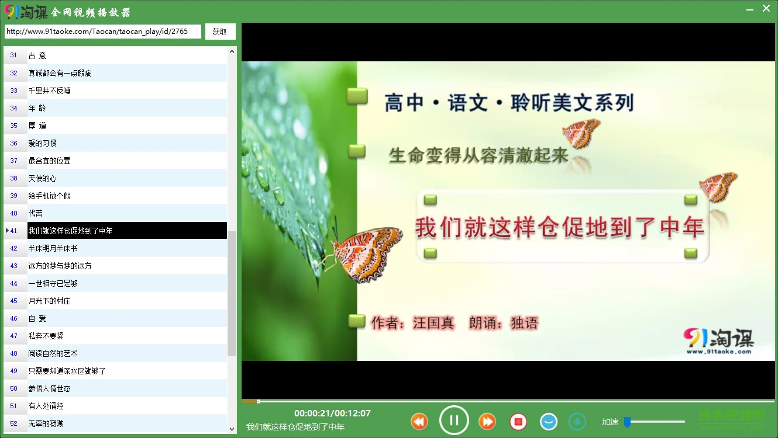
Task: Stop the current playback
Action: coord(518,420)
